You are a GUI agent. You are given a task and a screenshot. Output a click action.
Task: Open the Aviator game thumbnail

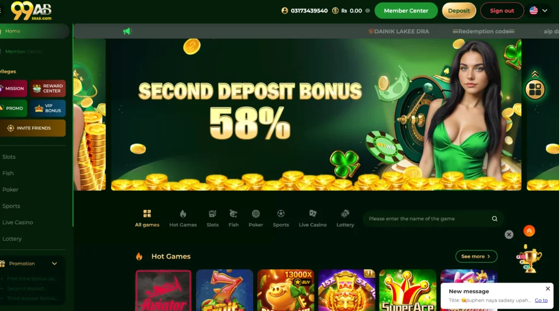pyautogui.click(x=163, y=290)
